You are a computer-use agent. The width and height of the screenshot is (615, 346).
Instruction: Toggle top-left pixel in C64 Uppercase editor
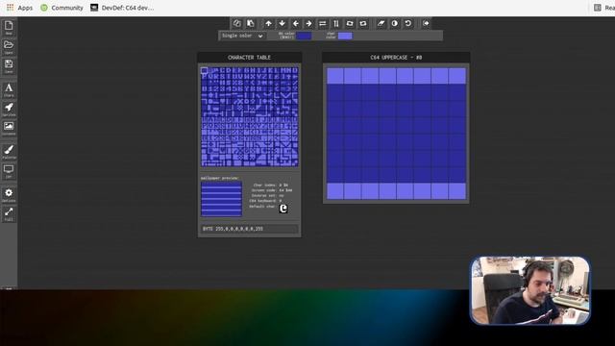335,76
